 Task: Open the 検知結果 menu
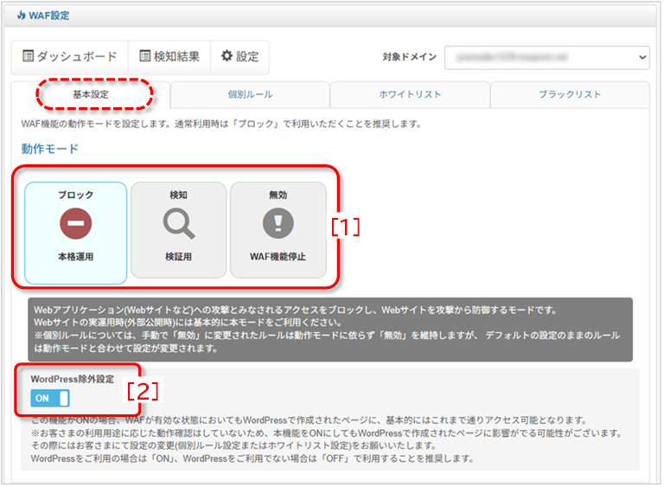pyautogui.click(x=169, y=57)
